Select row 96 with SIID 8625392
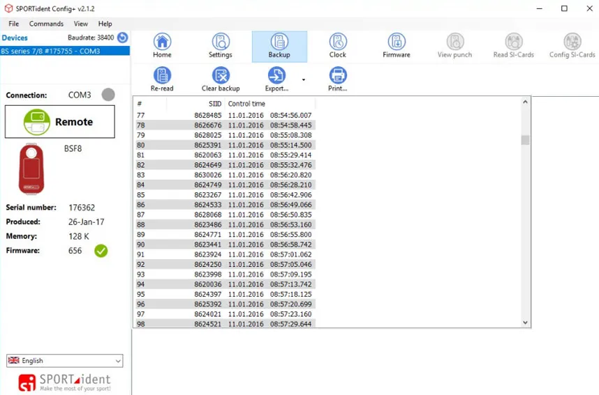Viewport: 599px width, 395px height. (x=225, y=304)
